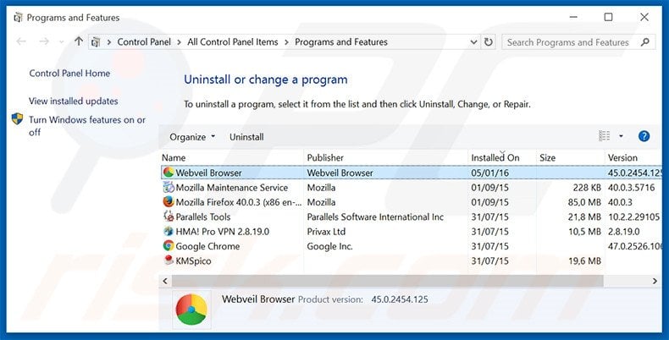Open the help question mark icon
The image size is (669, 340).
tap(644, 136)
